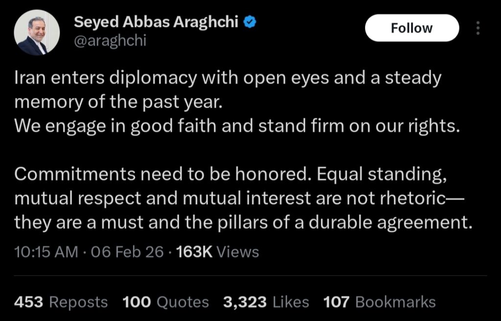Click the 107 Bookmarks count
Viewport: 501px width, 321px height.
tap(379, 302)
